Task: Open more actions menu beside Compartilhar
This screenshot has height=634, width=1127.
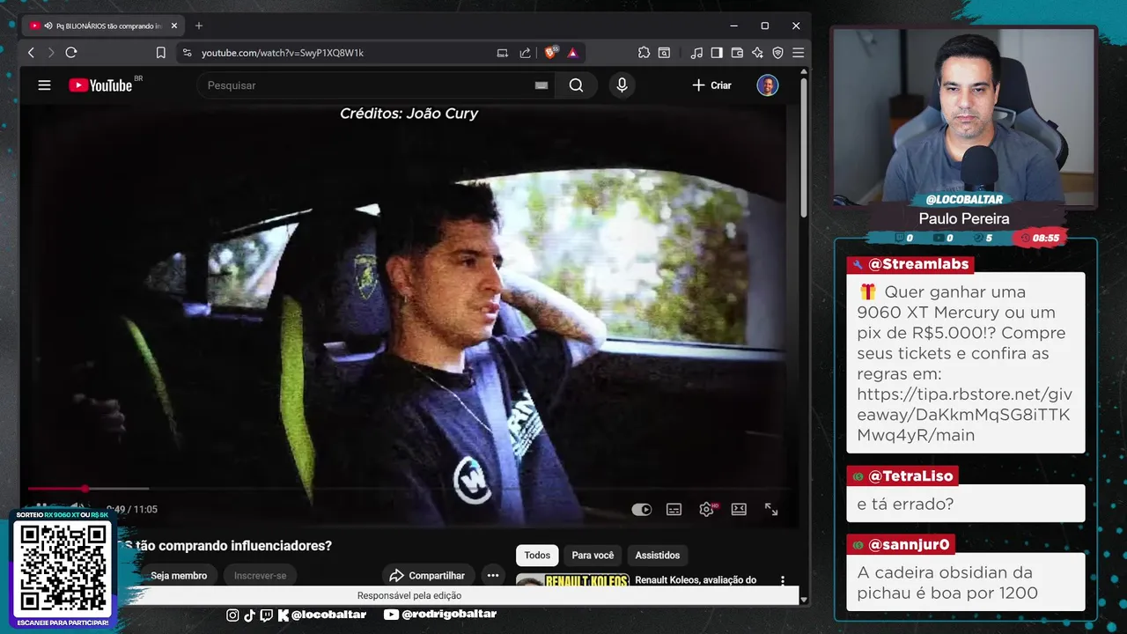Action: coord(493,575)
